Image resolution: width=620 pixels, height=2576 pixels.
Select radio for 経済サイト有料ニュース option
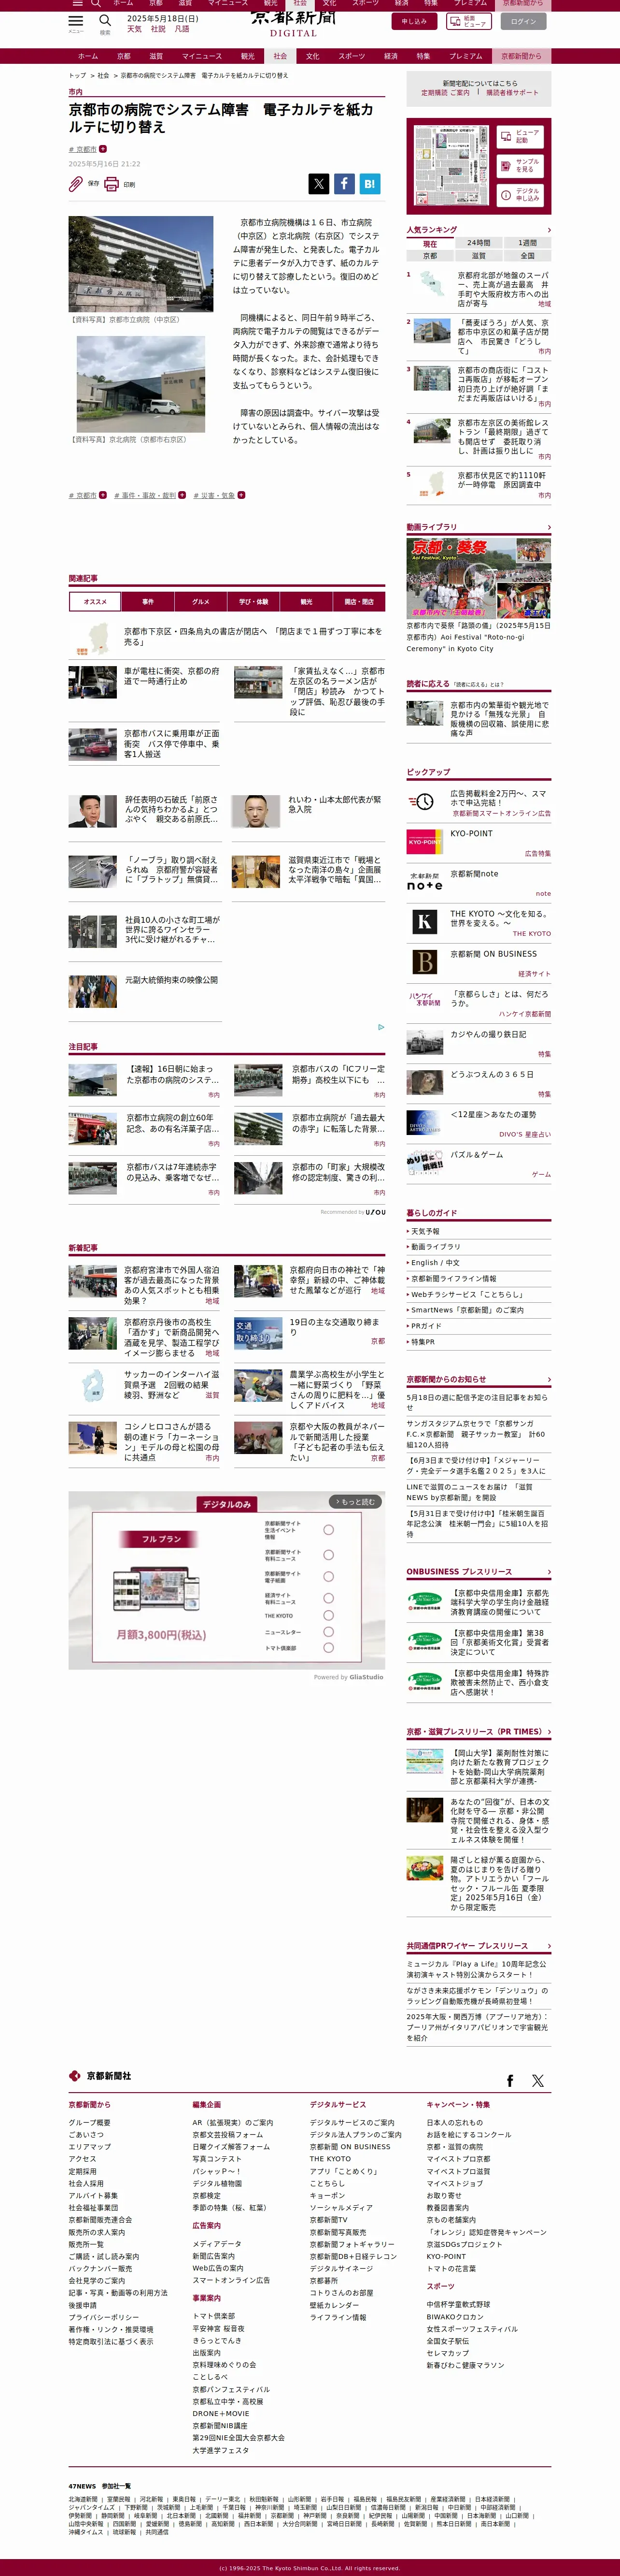[x=328, y=1598]
